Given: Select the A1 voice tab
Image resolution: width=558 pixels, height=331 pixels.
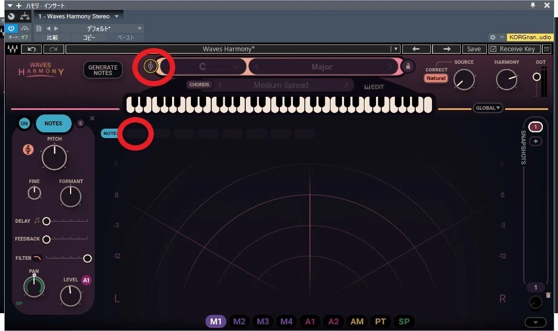Looking at the screenshot, I should [310, 322].
